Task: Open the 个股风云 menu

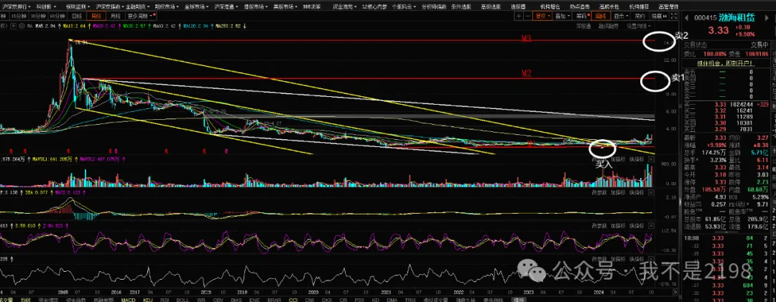Action: coord(403,7)
